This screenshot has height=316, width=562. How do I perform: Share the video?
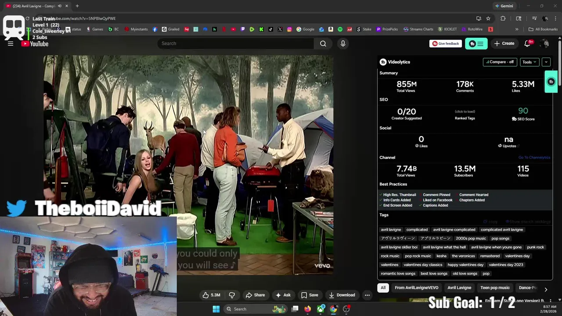pos(255,295)
